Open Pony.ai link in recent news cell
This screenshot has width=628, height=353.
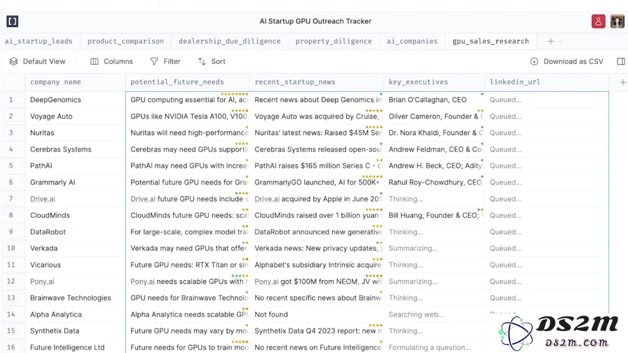coord(266,282)
